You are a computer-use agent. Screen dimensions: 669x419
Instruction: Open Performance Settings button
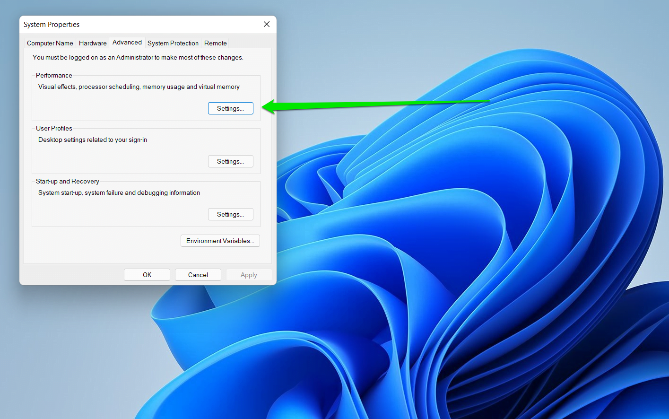(231, 108)
